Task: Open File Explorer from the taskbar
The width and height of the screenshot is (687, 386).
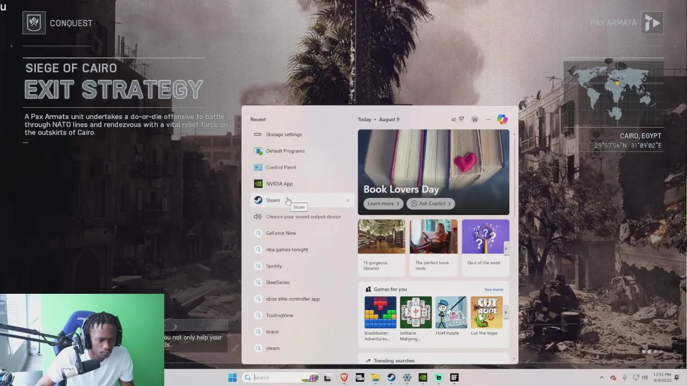Action: [x=376, y=377]
